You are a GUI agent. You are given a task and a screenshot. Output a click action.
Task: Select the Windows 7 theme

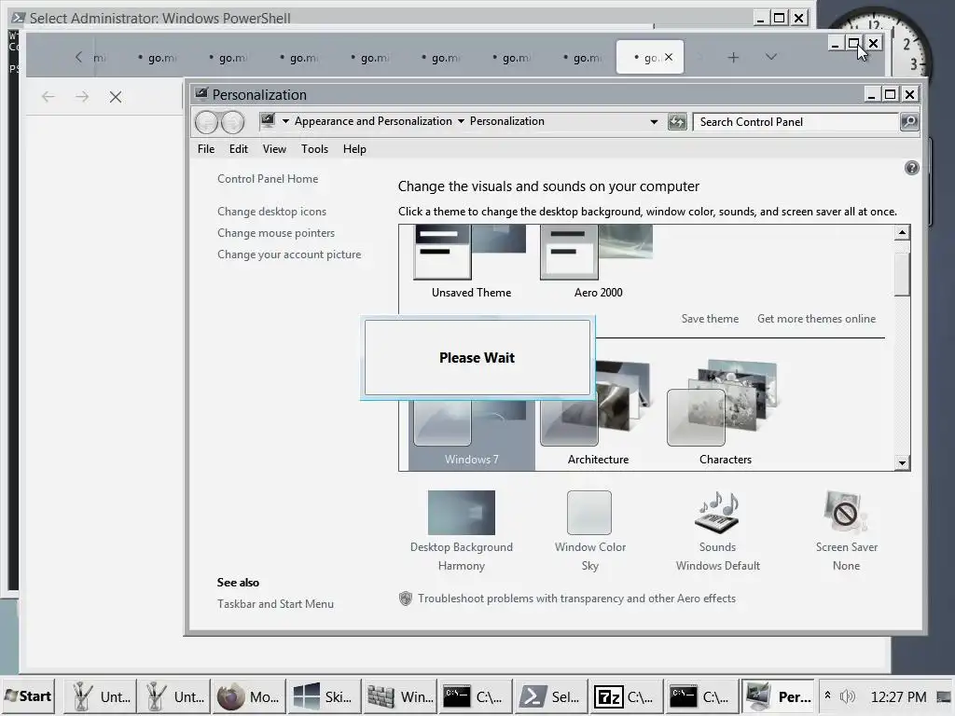[471, 434]
